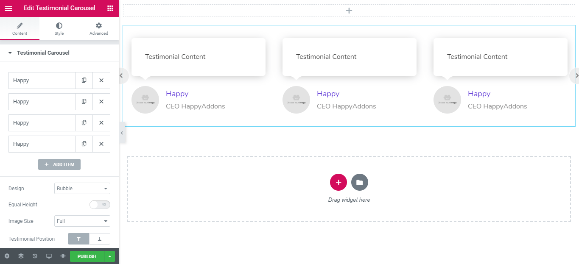Open the History icon in footer
The height and width of the screenshot is (264, 579).
click(x=35, y=256)
